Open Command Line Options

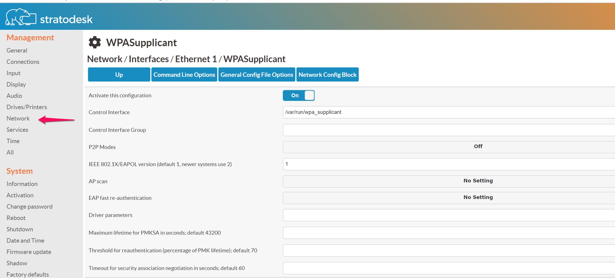(184, 74)
